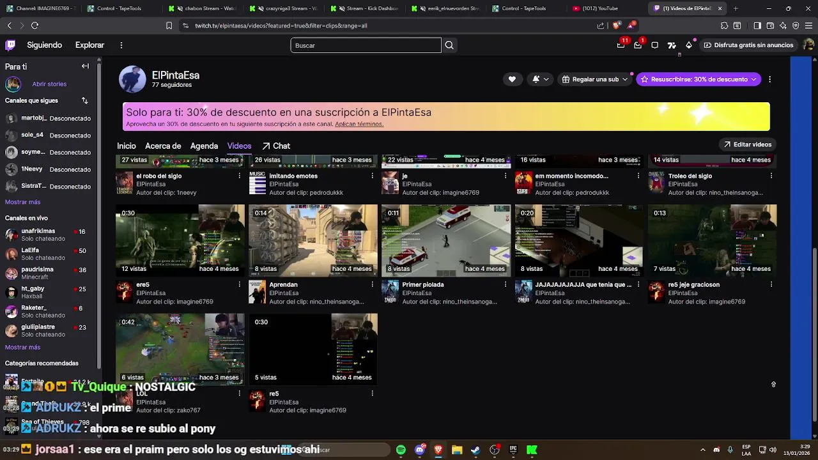Click Mostrar más under followed channels

coord(22,202)
